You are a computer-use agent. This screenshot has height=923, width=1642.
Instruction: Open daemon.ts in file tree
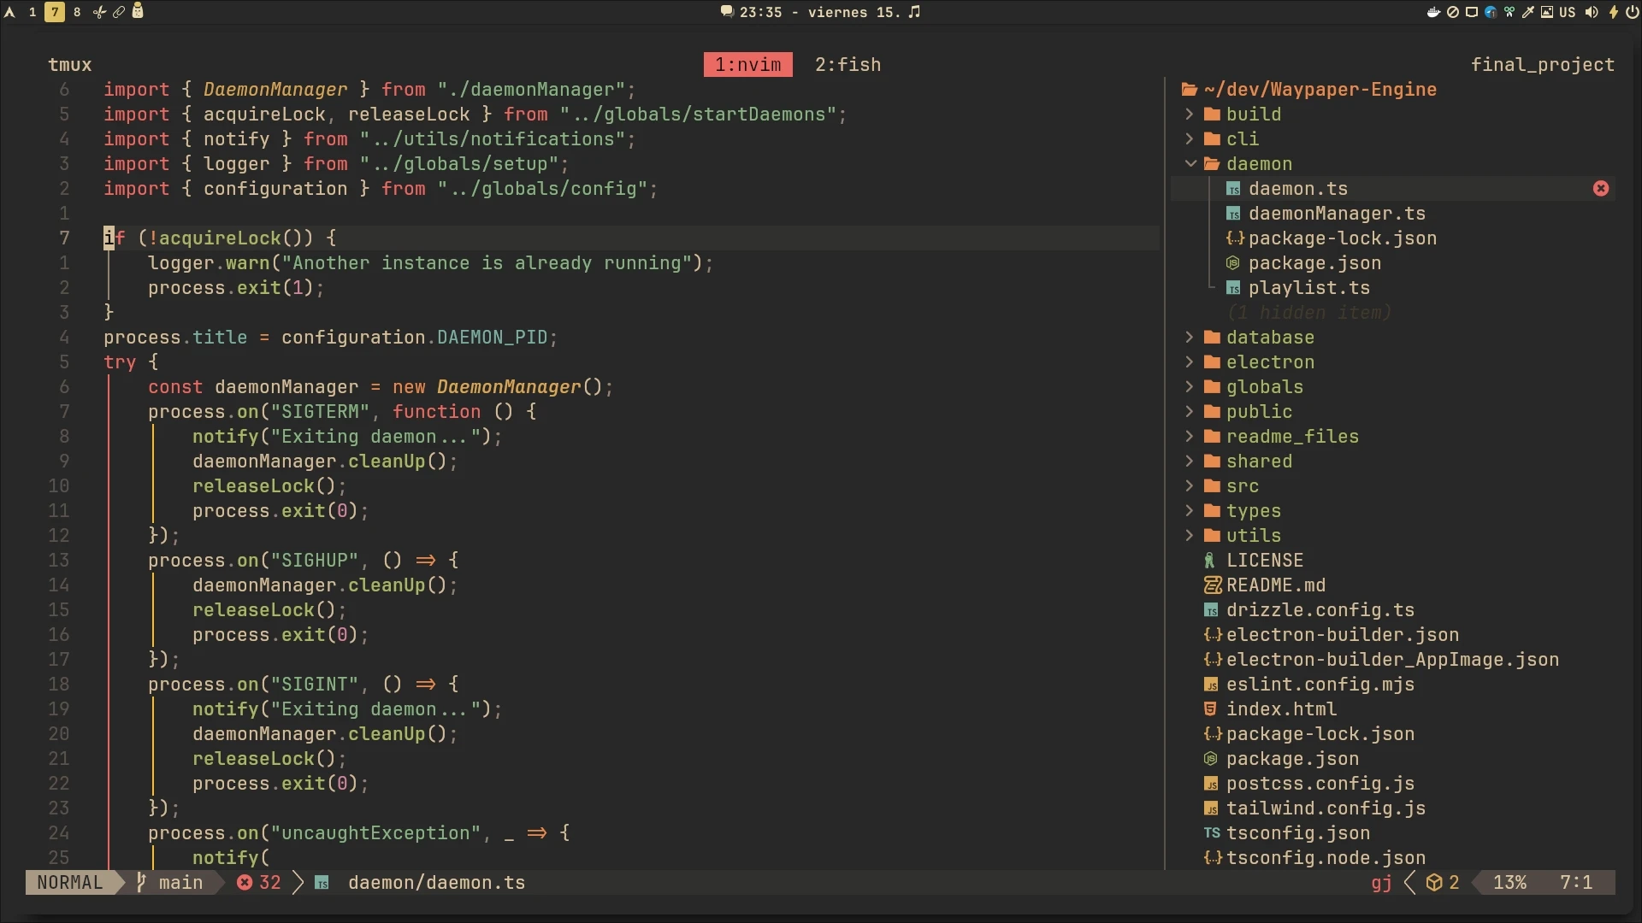coord(1298,189)
